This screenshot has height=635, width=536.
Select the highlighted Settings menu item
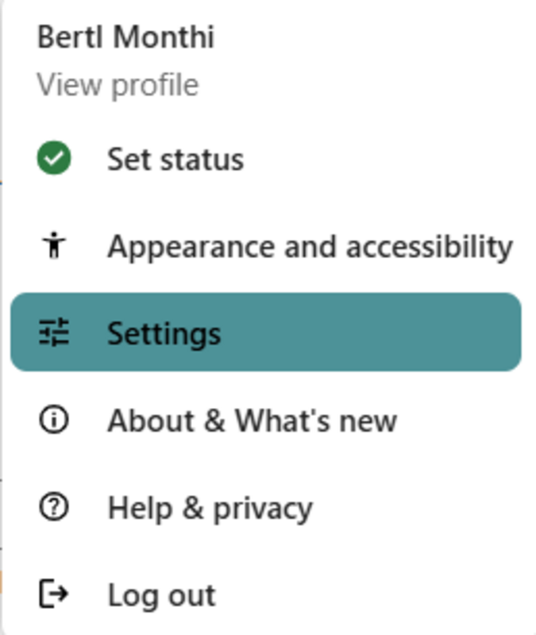(x=266, y=333)
